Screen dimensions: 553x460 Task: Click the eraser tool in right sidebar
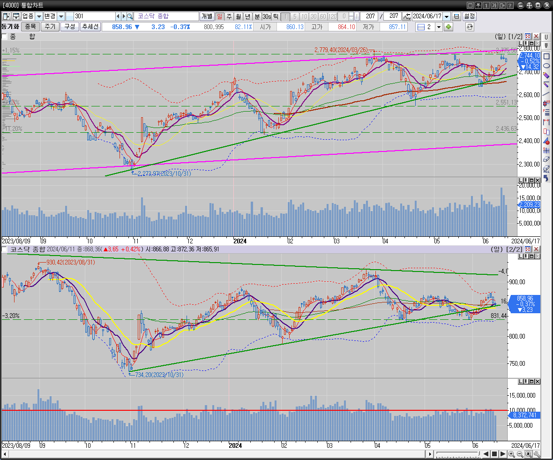546,159
